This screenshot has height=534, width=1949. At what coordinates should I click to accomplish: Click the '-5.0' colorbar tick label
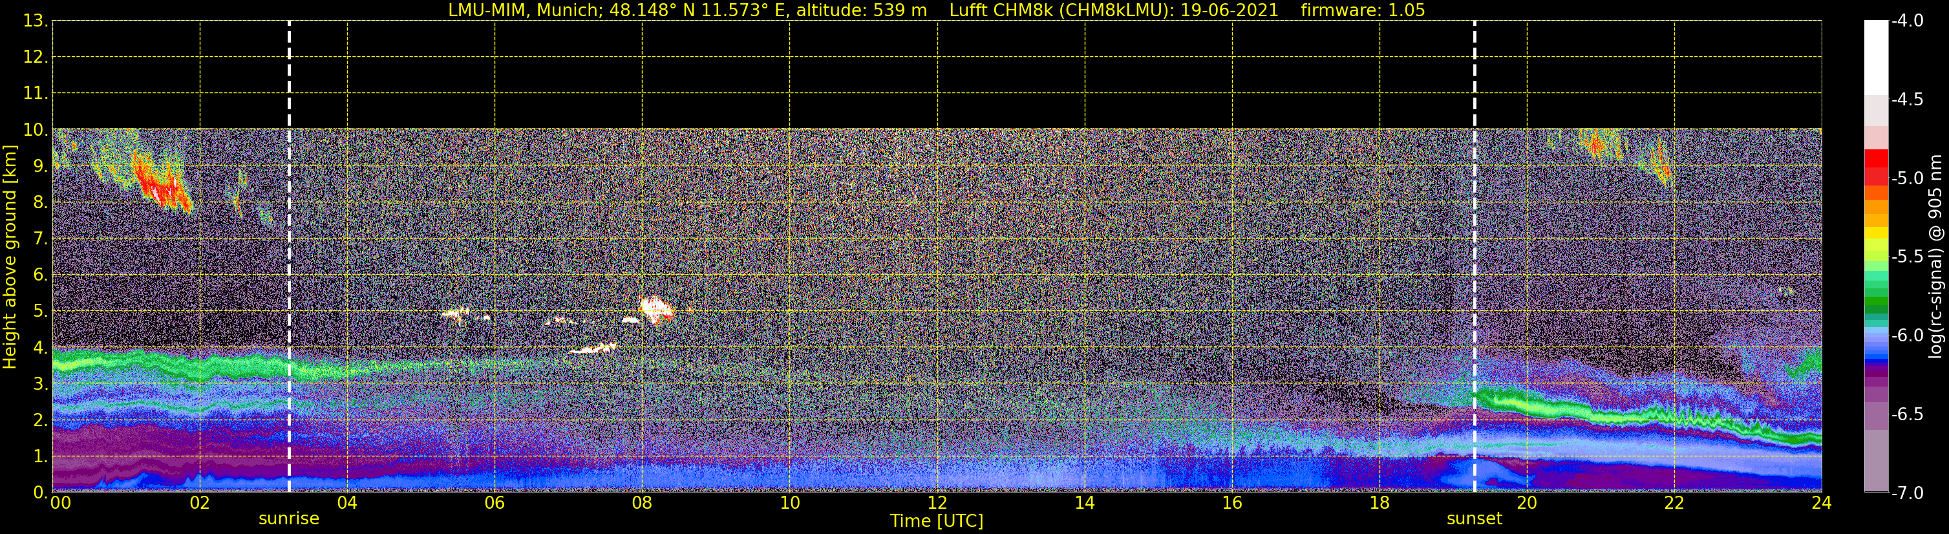[x=1908, y=178]
